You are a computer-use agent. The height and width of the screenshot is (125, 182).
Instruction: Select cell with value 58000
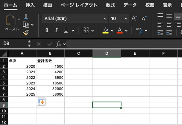(50, 94)
